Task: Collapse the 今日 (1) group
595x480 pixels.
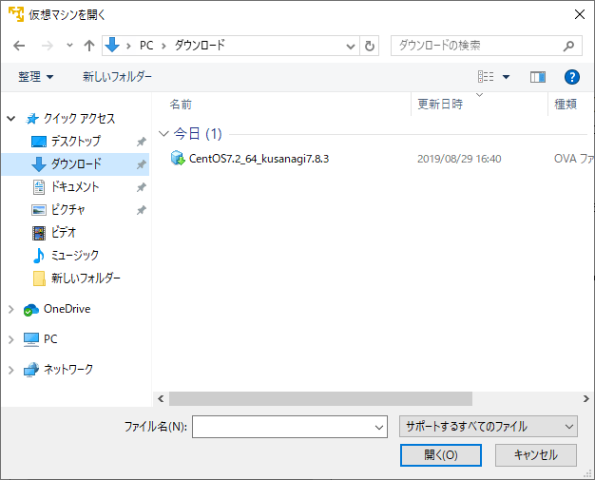Action: [x=163, y=134]
